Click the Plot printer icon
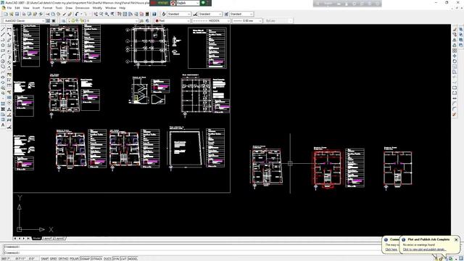This screenshot has width=464, height=261. click(24, 14)
